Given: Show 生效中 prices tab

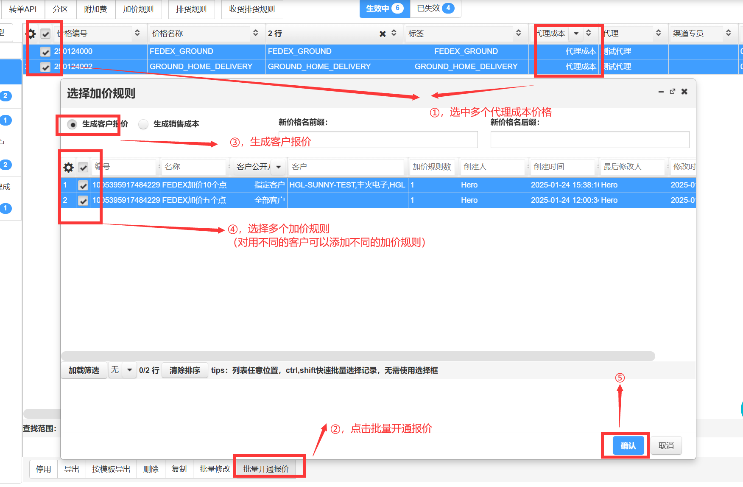Looking at the screenshot, I should 385,8.
